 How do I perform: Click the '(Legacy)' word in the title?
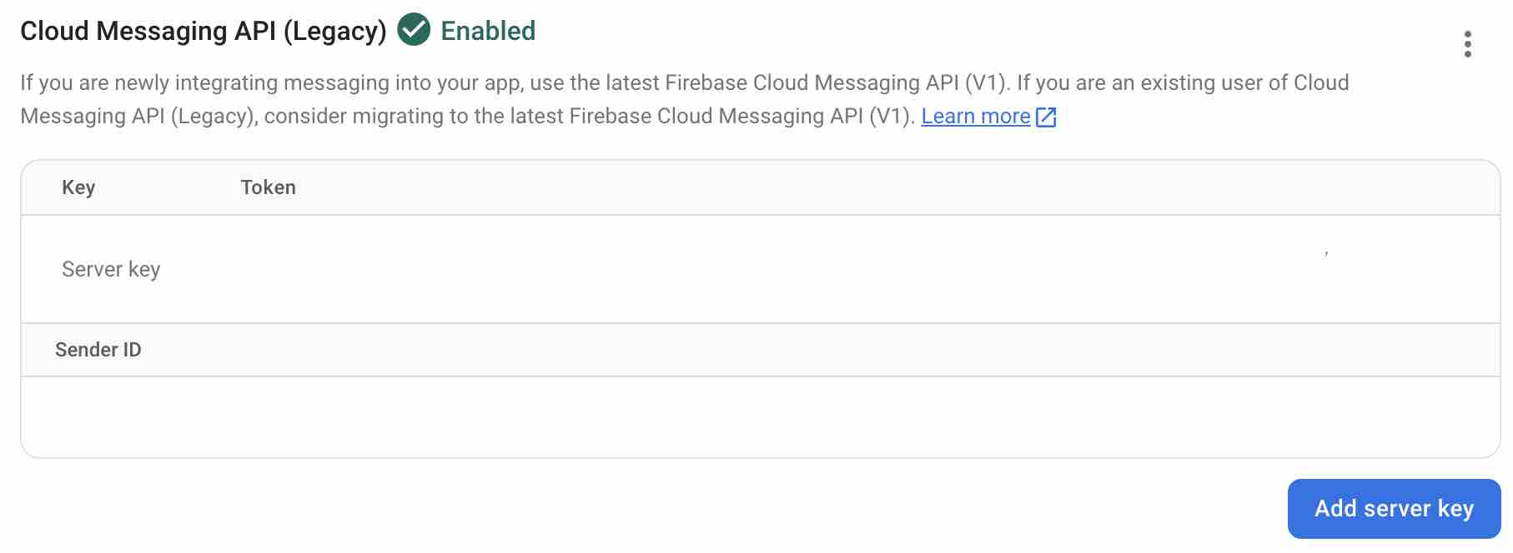click(334, 32)
